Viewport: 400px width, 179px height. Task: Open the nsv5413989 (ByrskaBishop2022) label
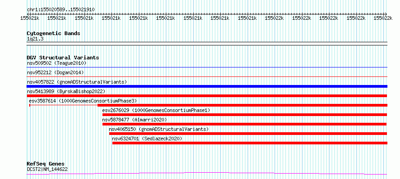tap(66, 91)
